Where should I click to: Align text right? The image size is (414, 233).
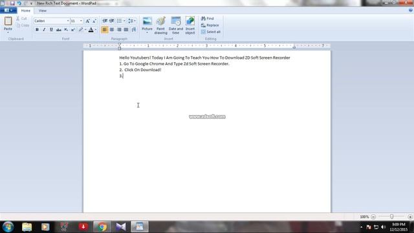pyautogui.click(x=119, y=30)
